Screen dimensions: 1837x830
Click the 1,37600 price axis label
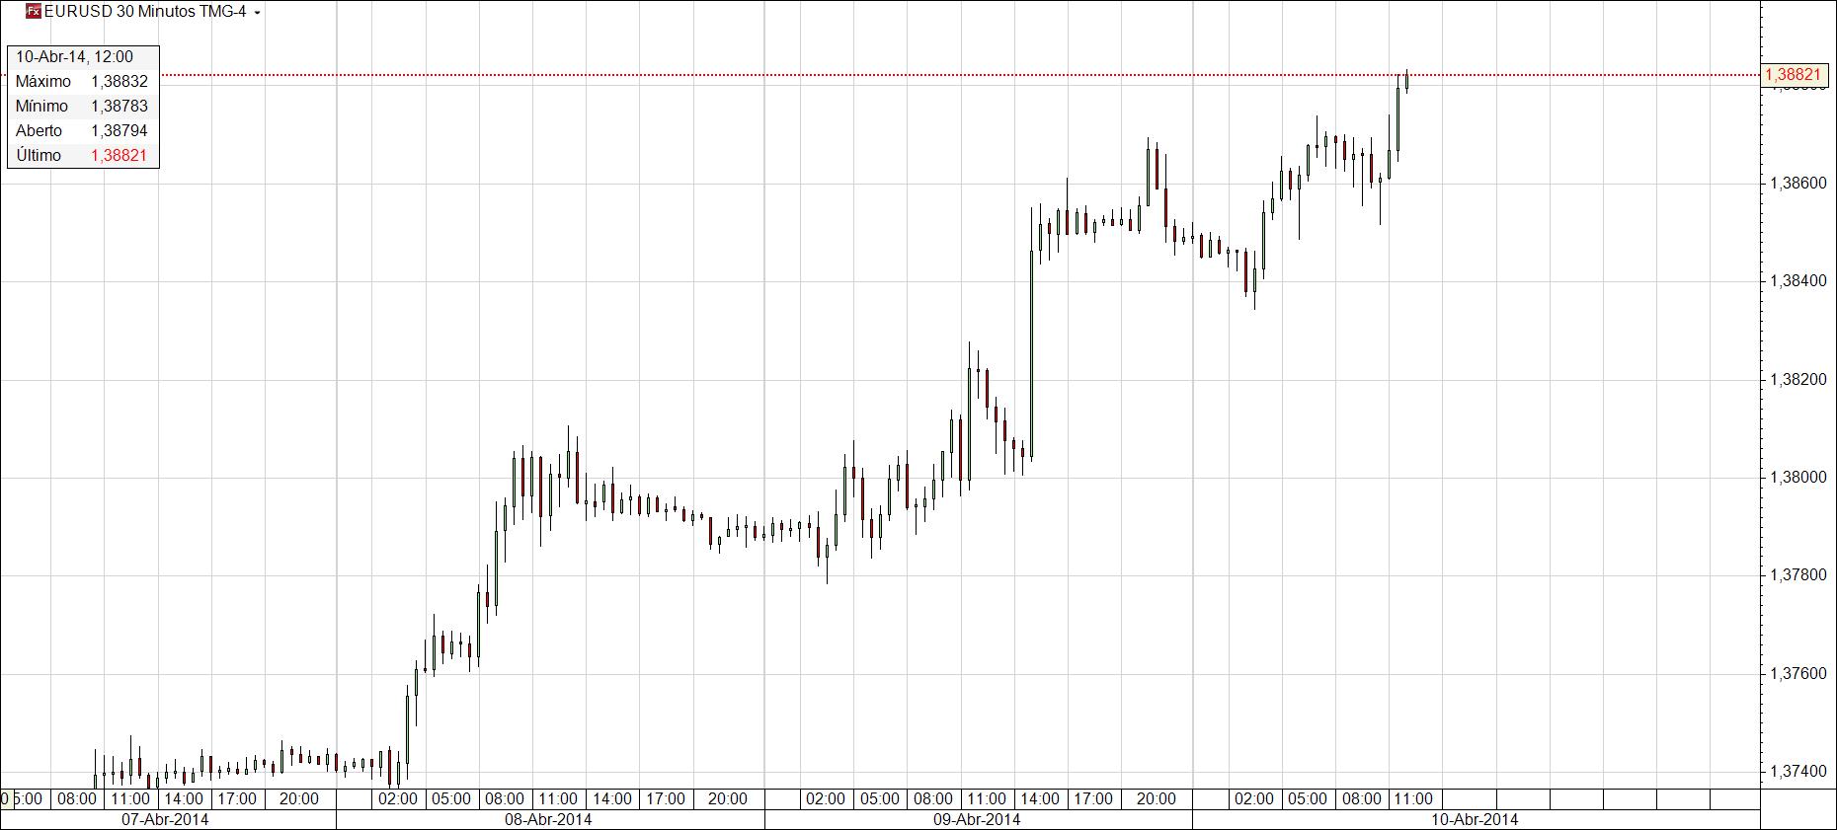(x=1797, y=674)
